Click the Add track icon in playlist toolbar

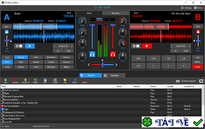[5, 80]
